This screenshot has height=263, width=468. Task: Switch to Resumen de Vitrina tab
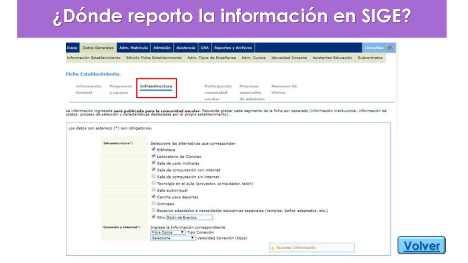coord(284,89)
